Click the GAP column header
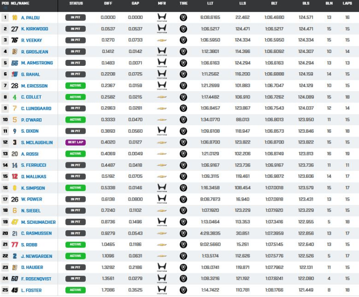Viewport: 359px width, 297px height. click(135, 3)
